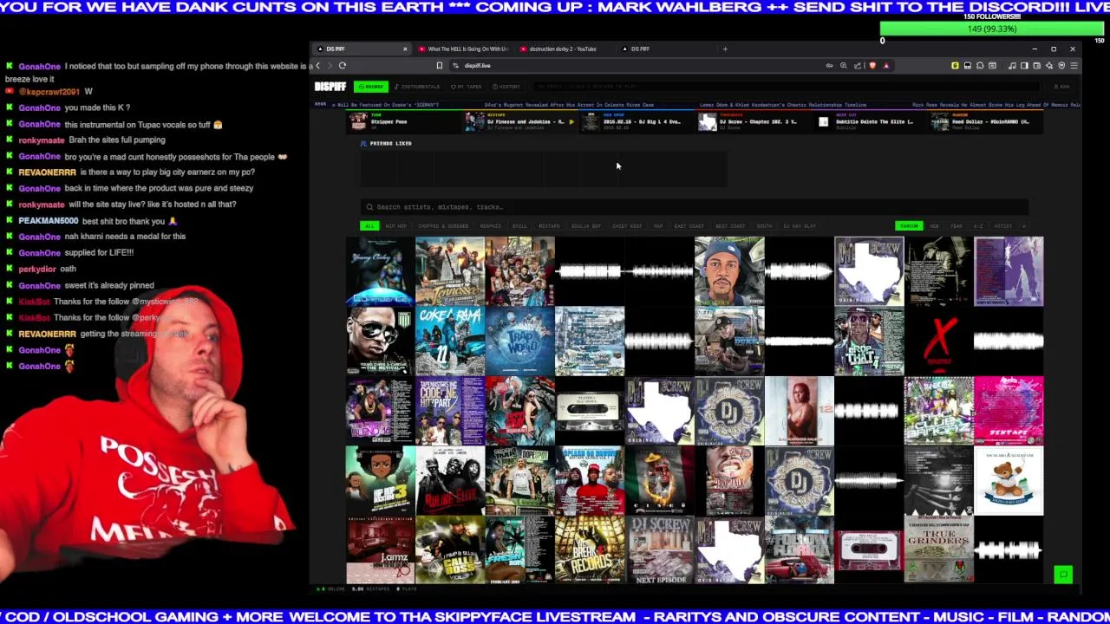The height and width of the screenshot is (624, 1110).
Task: Open the DJ Screw Chapter 102 featured card
Action: tap(751, 122)
